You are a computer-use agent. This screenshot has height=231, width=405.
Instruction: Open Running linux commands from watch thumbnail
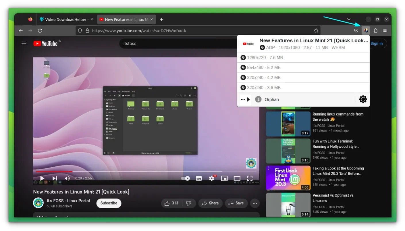click(288, 124)
